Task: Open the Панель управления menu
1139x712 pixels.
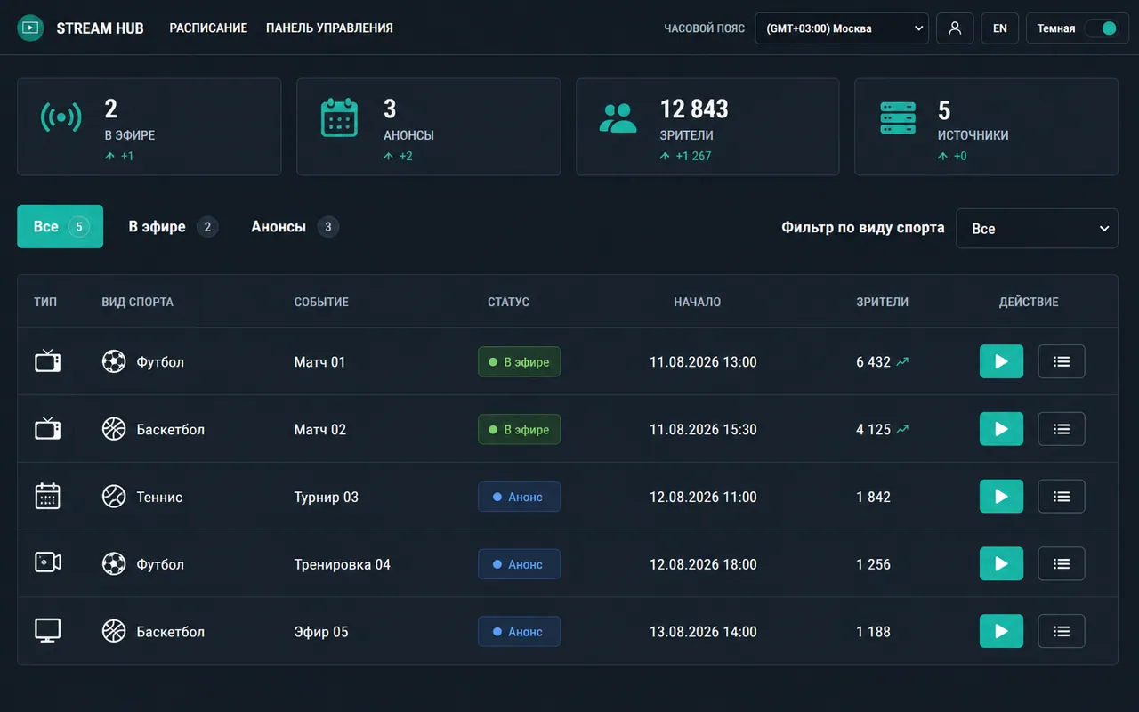Action: (x=329, y=28)
